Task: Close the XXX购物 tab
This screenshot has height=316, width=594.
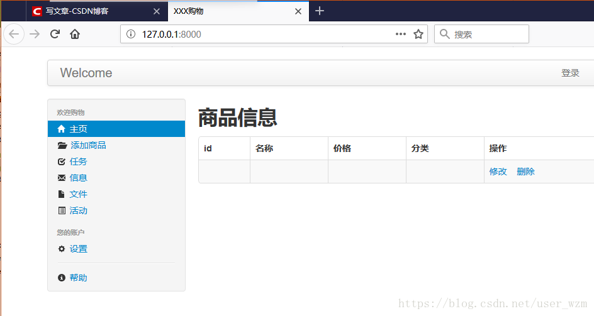Action: (298, 11)
